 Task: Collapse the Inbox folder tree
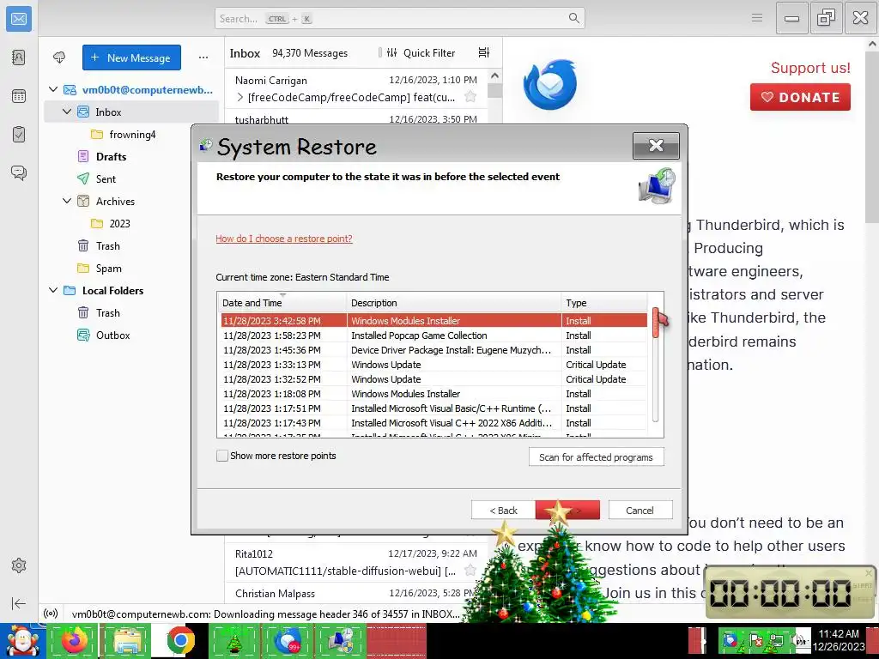[x=67, y=112]
